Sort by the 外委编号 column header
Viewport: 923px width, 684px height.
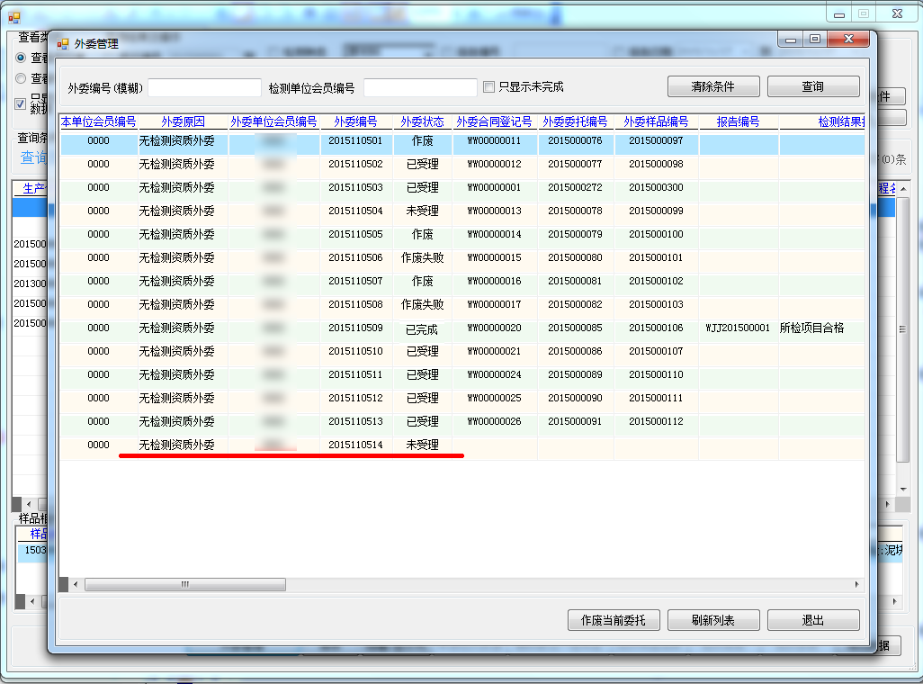[355, 121]
